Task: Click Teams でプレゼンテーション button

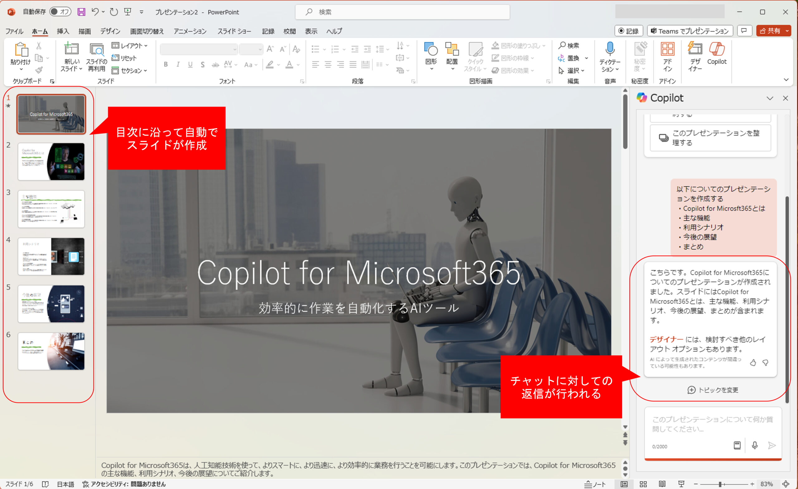Action: point(690,31)
